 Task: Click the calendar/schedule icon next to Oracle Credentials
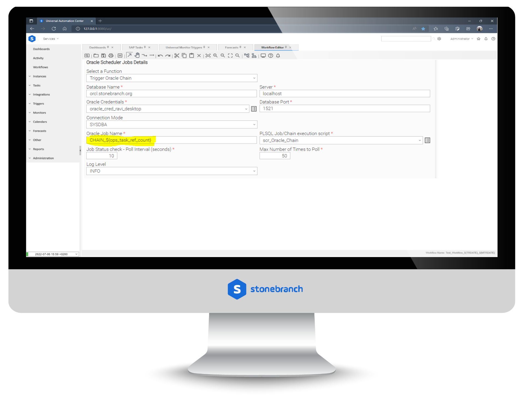254,108
